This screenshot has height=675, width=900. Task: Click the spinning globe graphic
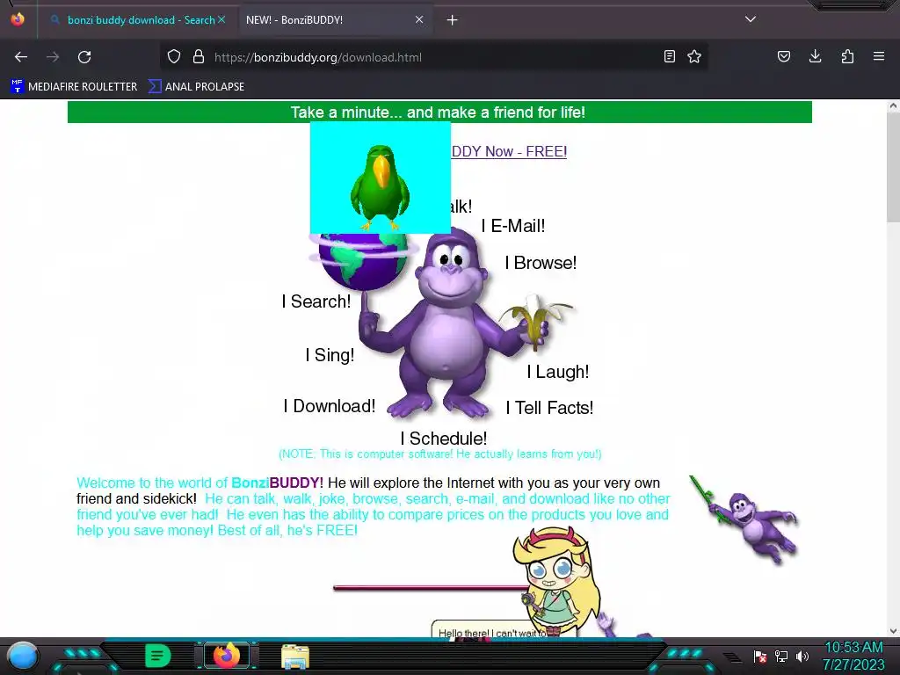pos(364,261)
